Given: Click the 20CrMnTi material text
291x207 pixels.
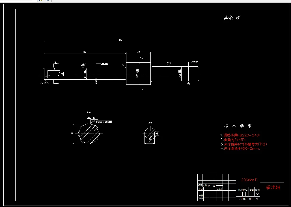Looking at the screenshot, I should coord(249,180).
